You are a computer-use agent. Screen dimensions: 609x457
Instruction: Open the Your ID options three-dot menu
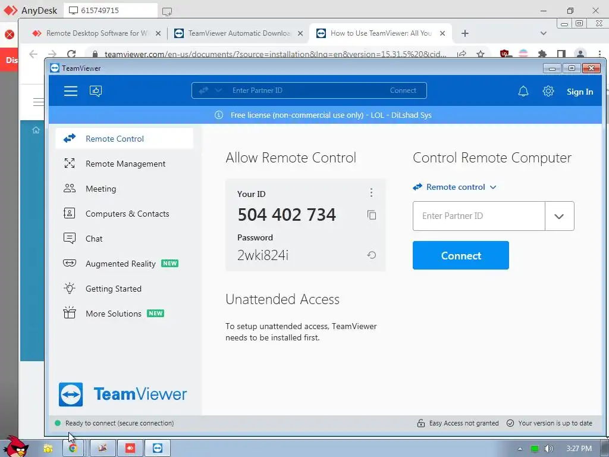[x=371, y=193]
